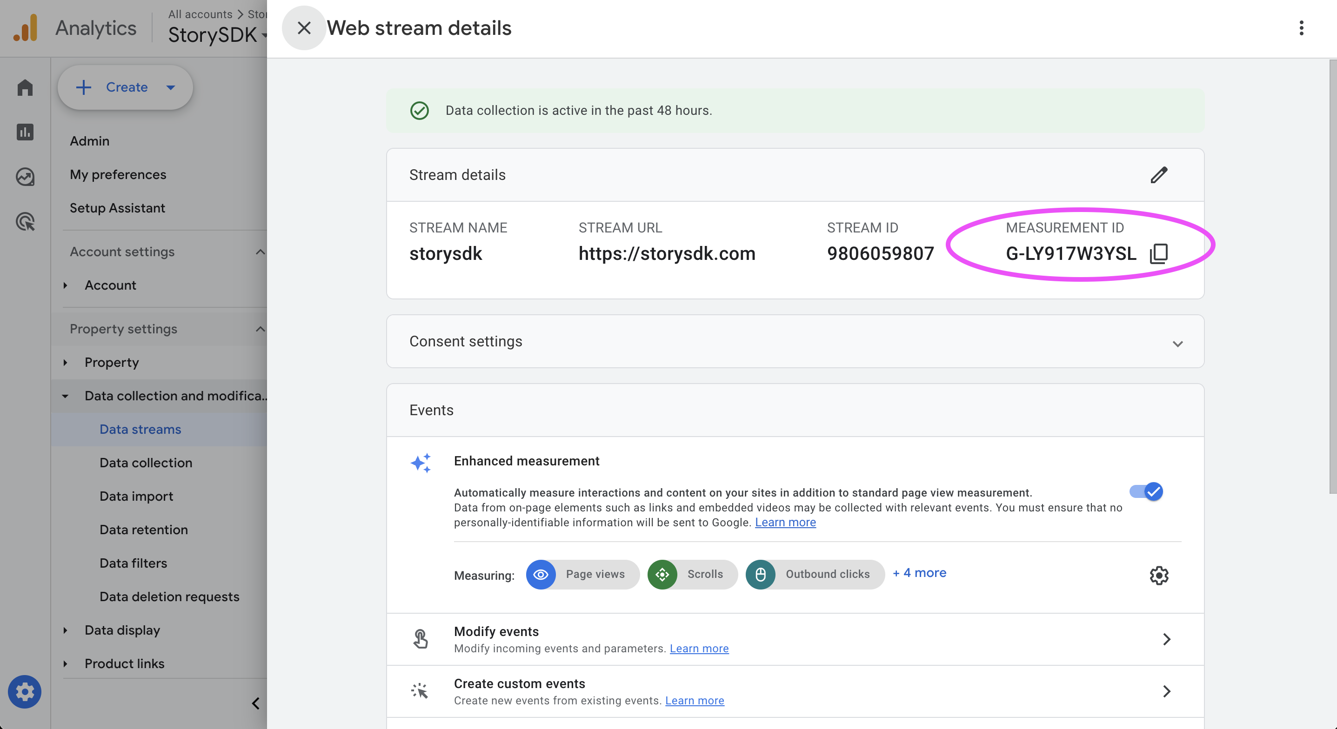Expand the Data display tree item
This screenshot has height=729, width=1337.
coord(66,630)
